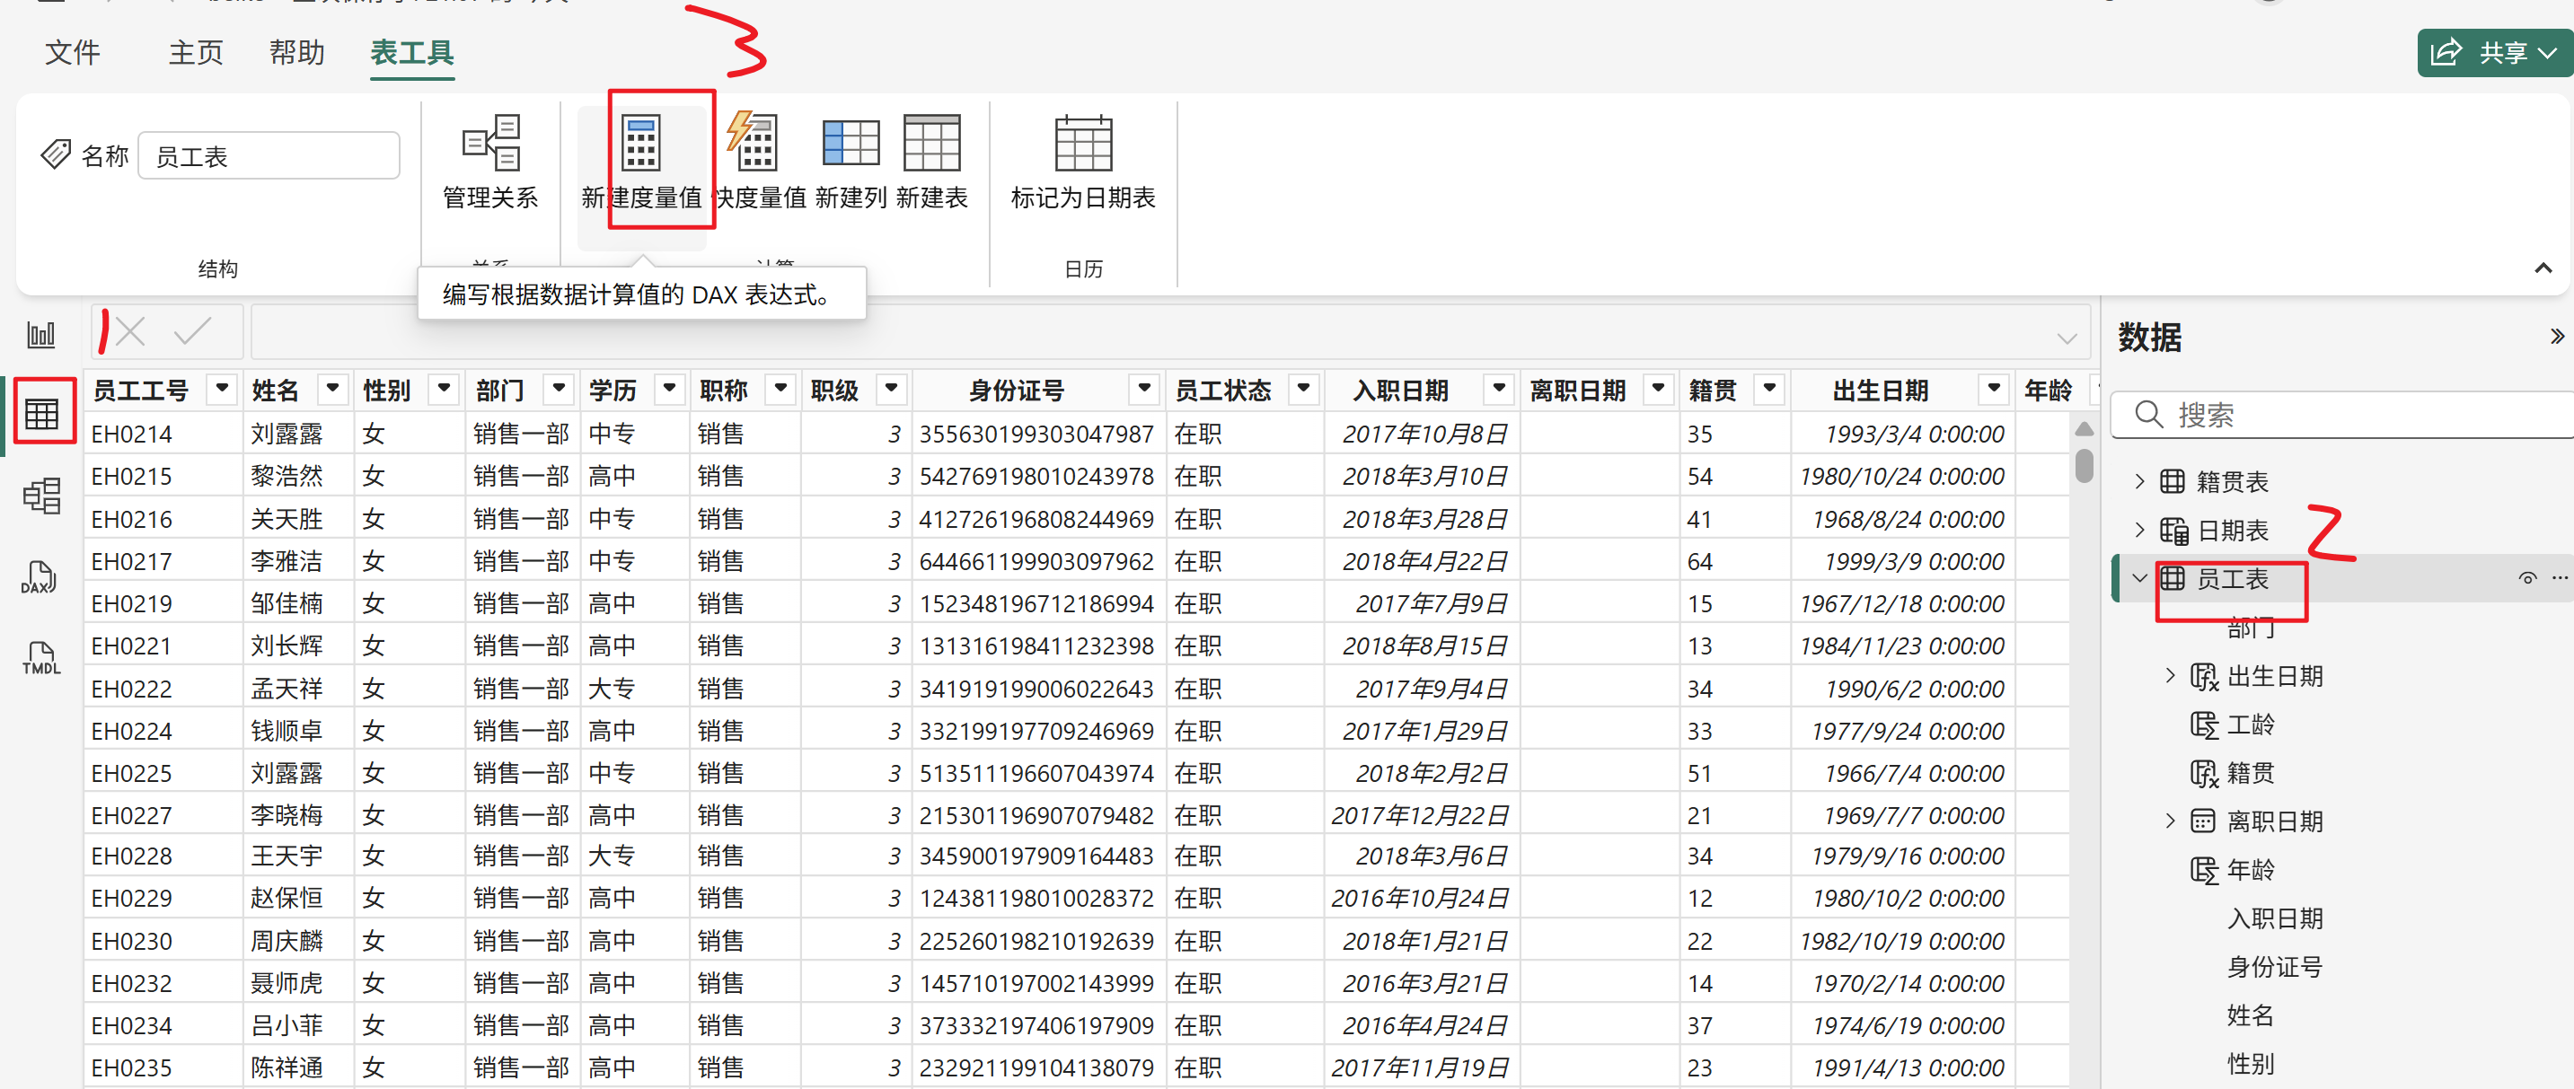Switch to report view in left sidebar

pos(41,334)
